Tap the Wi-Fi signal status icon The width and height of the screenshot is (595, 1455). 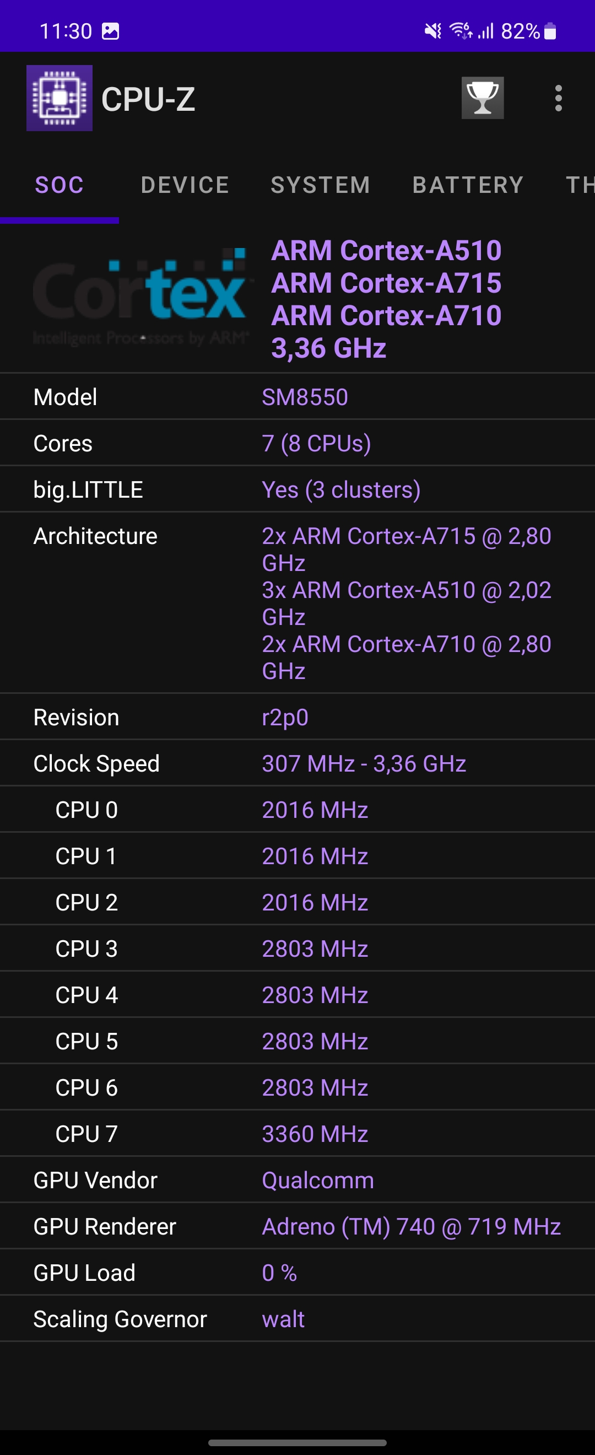click(x=461, y=30)
